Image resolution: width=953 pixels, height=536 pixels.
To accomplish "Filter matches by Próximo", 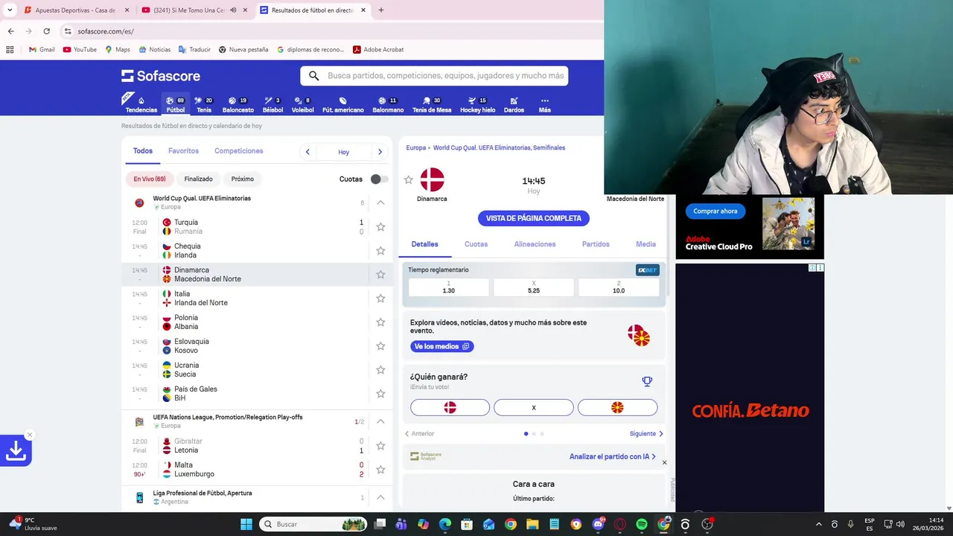I will pos(242,179).
